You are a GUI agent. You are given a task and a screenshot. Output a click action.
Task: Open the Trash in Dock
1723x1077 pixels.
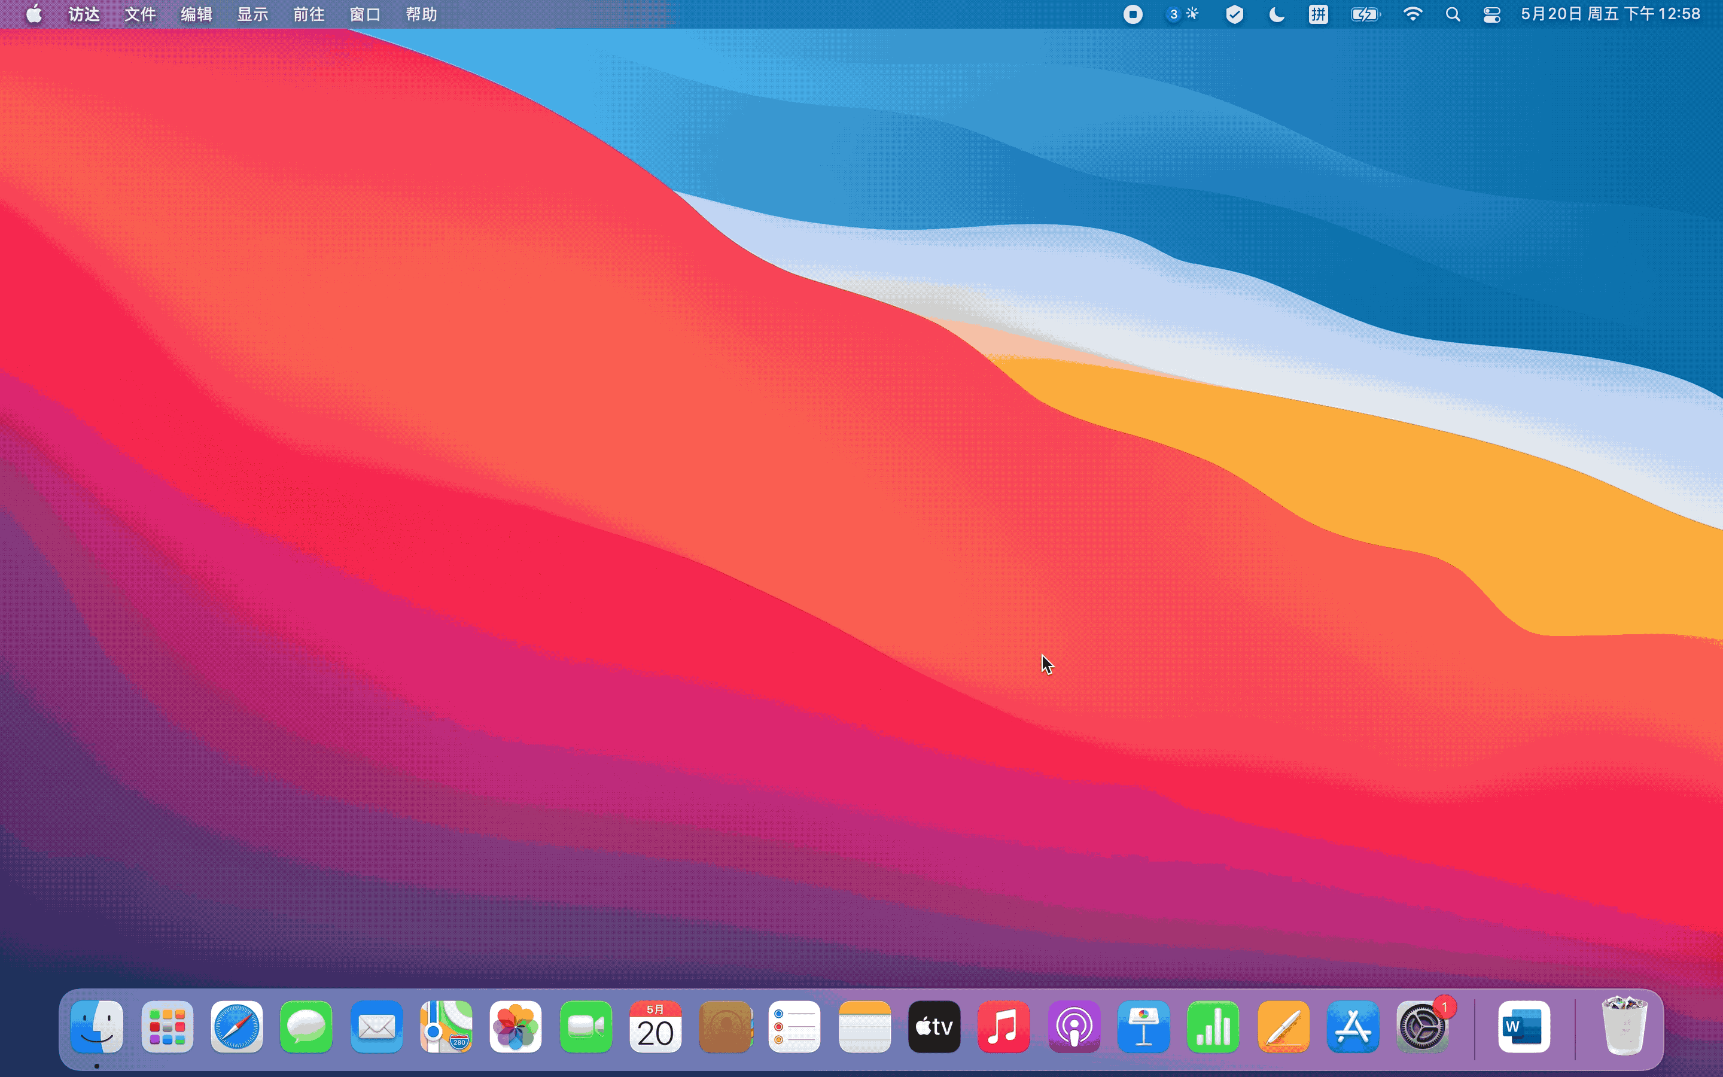(1624, 1026)
